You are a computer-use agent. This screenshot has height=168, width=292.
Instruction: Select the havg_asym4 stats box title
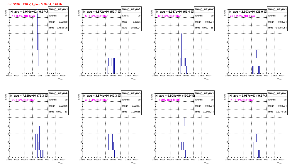[58, 93]
